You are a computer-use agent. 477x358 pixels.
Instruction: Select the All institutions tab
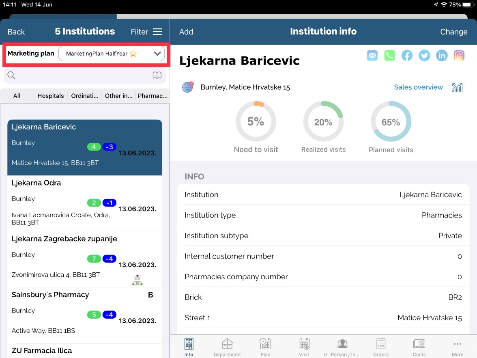click(x=17, y=96)
